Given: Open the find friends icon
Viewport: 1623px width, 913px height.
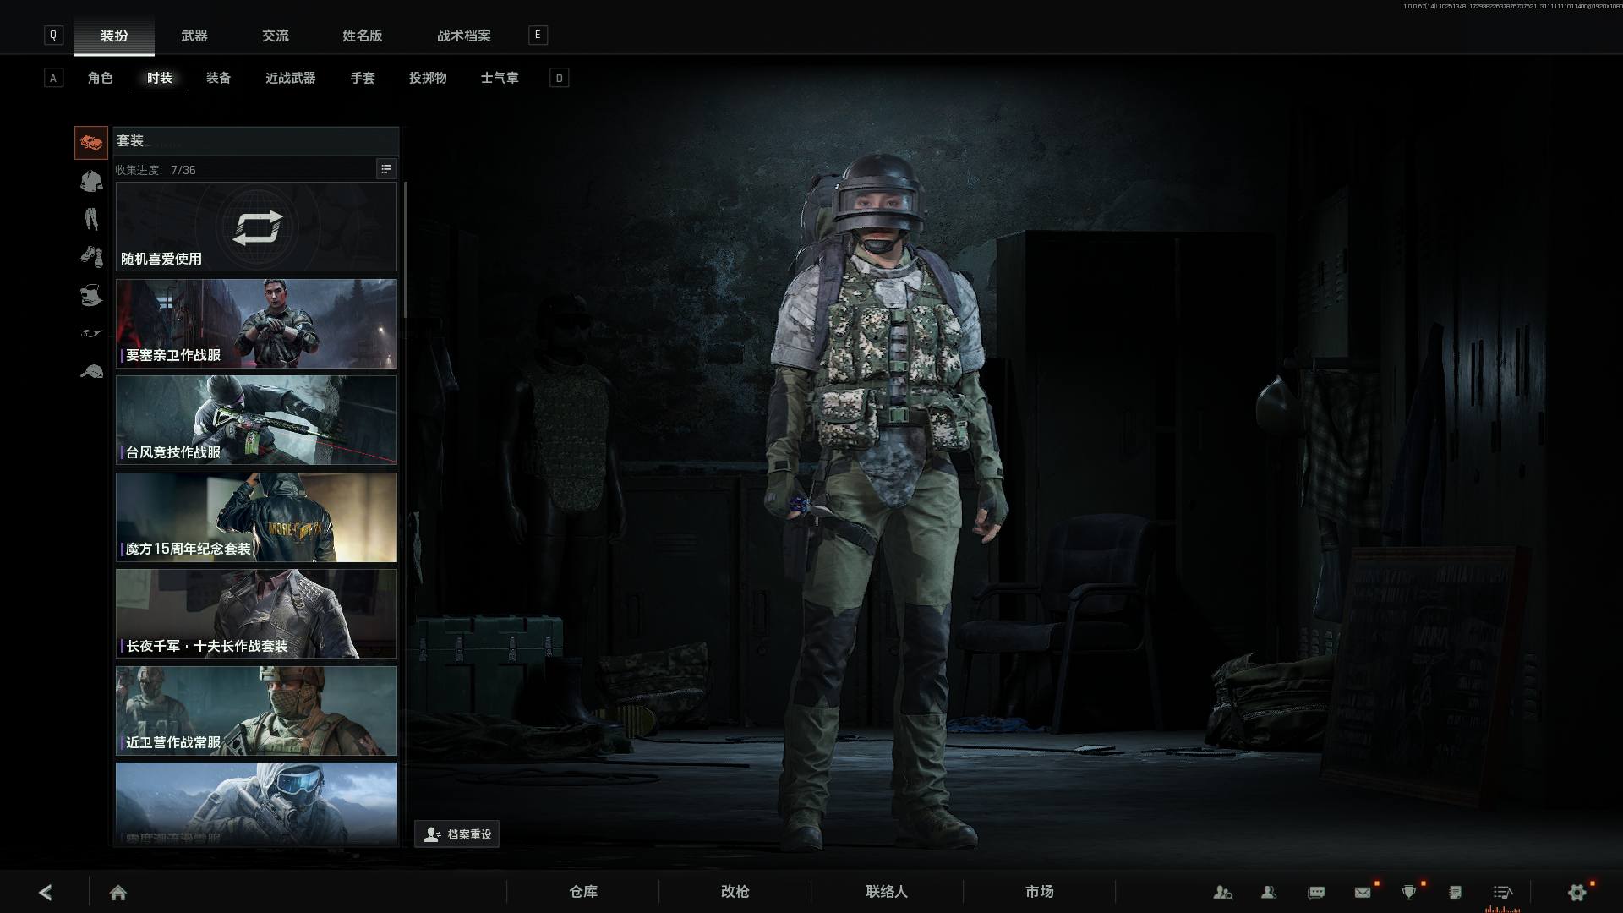Looking at the screenshot, I should pos(1222,892).
